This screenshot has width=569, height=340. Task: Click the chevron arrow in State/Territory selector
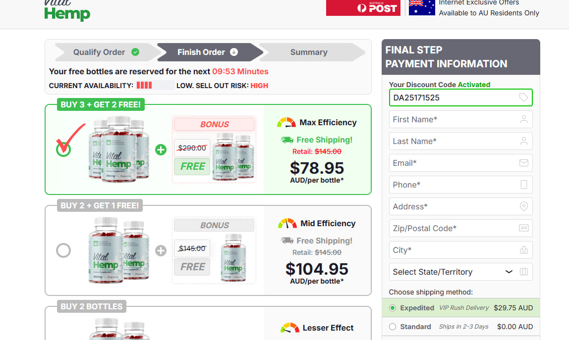click(509, 272)
